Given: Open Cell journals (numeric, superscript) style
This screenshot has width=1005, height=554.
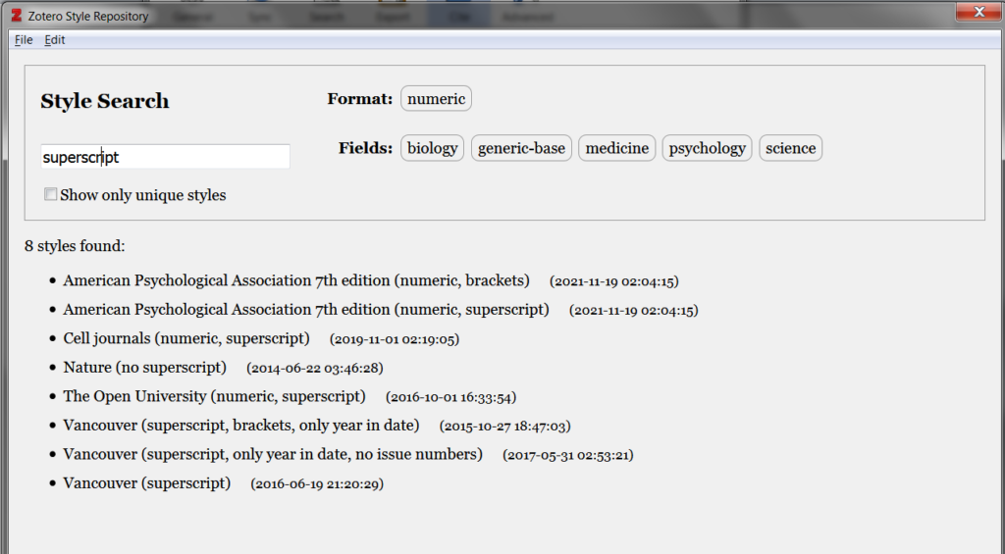Looking at the screenshot, I should [186, 338].
